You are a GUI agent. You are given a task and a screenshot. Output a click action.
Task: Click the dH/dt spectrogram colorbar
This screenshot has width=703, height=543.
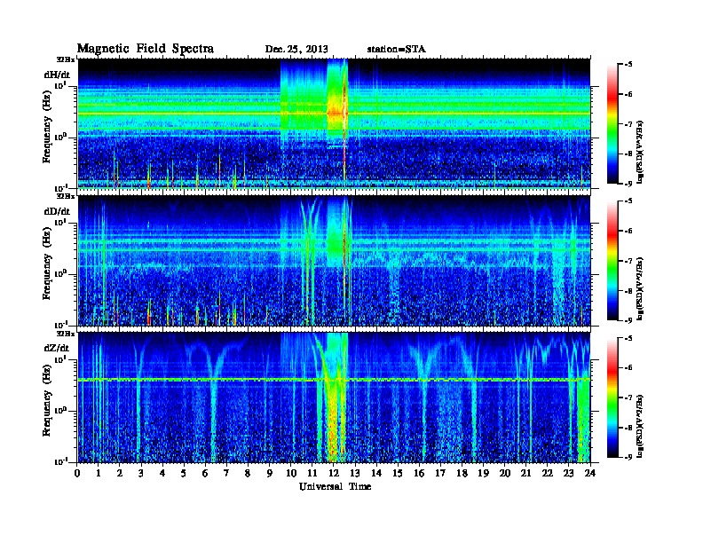(612, 123)
